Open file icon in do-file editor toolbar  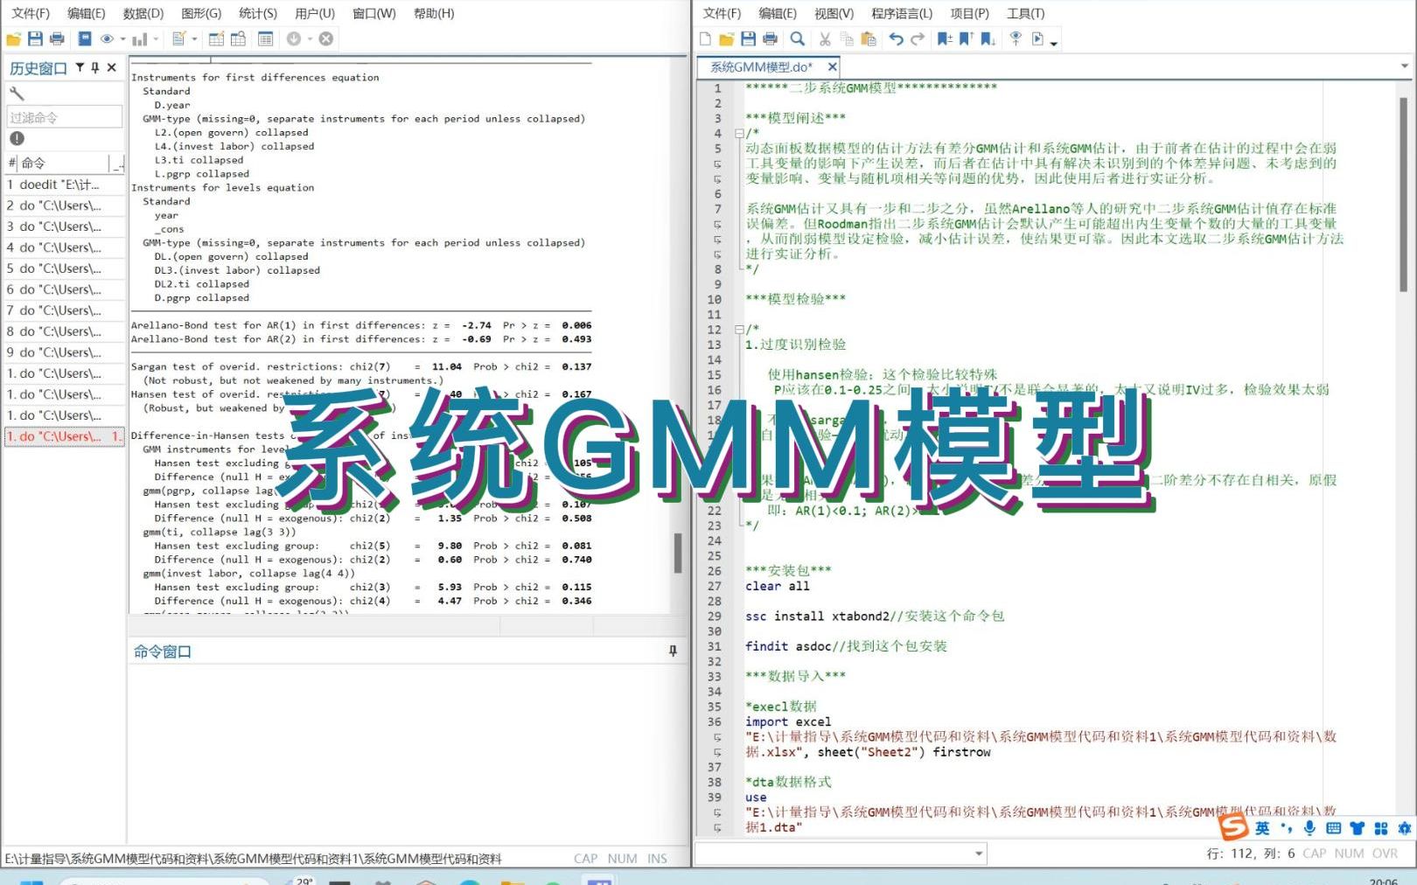tap(726, 38)
